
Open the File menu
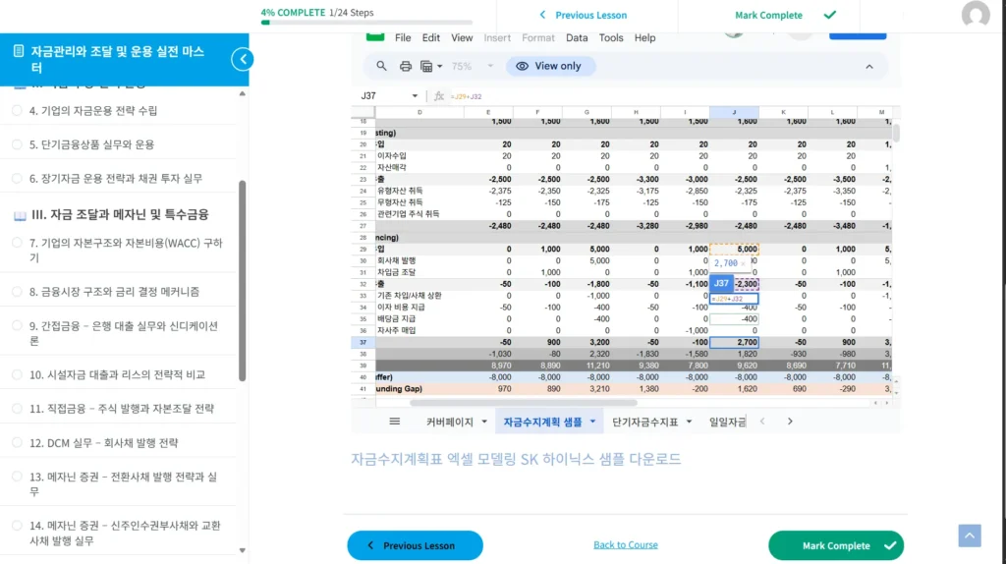403,38
